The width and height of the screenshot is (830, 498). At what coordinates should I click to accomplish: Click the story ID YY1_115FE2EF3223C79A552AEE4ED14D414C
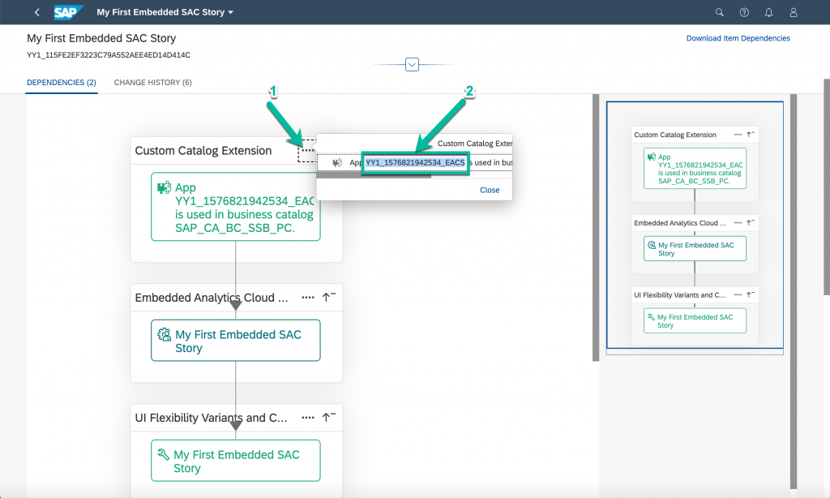tap(109, 55)
